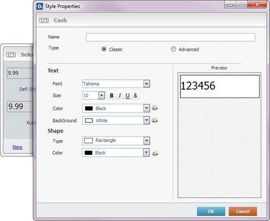Open the text Color Black dropdown
The width and height of the screenshot is (270, 221).
coord(147,108)
